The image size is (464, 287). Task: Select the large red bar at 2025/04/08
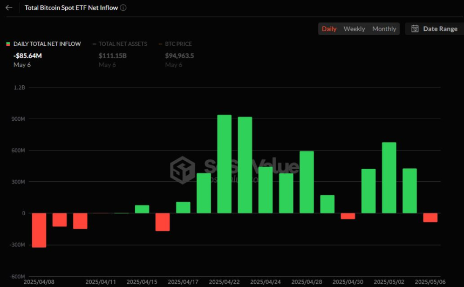39,230
